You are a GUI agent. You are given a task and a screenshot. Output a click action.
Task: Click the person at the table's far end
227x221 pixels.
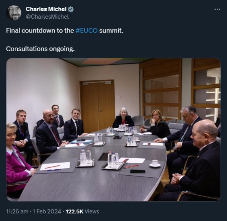(x=123, y=118)
